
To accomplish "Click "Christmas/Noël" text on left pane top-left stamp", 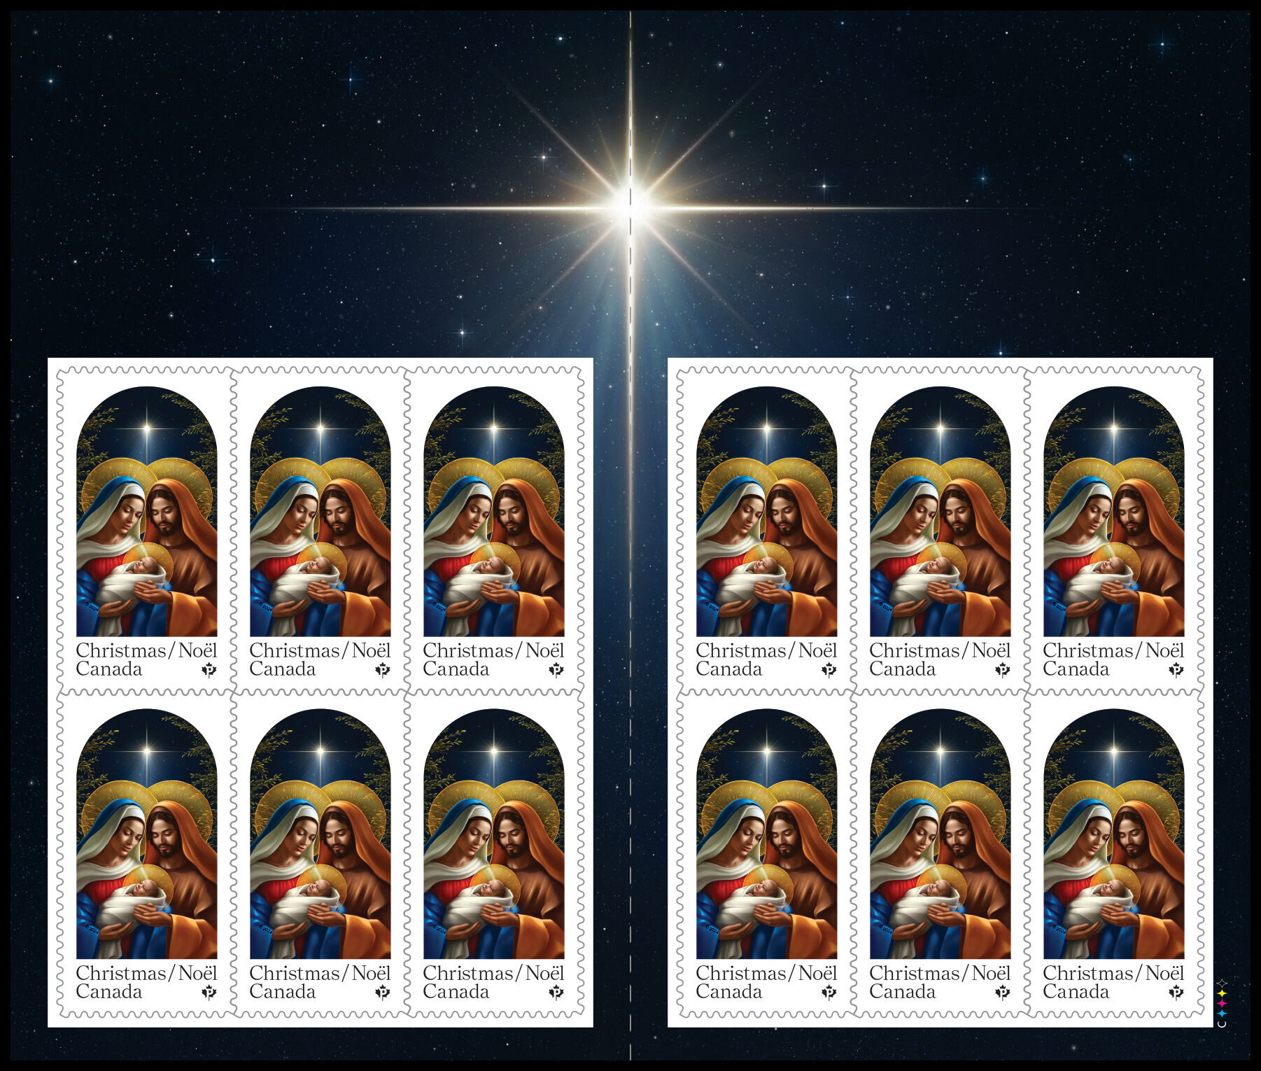I will 146,650.
